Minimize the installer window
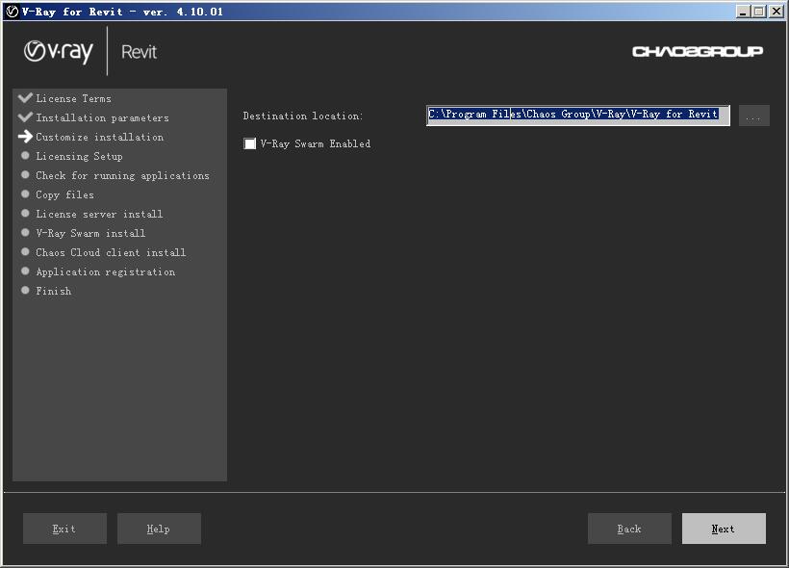This screenshot has width=789, height=568. (743, 12)
